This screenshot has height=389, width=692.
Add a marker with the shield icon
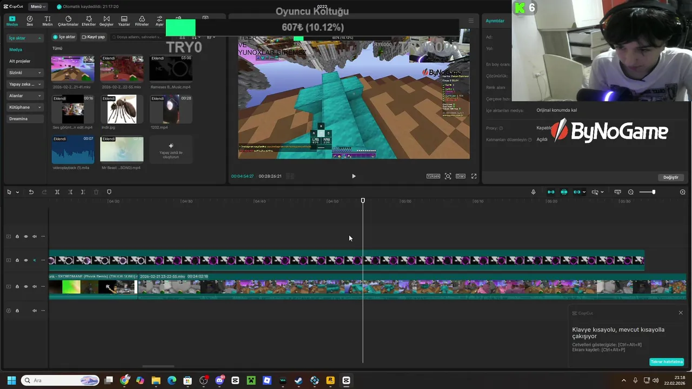(109, 192)
